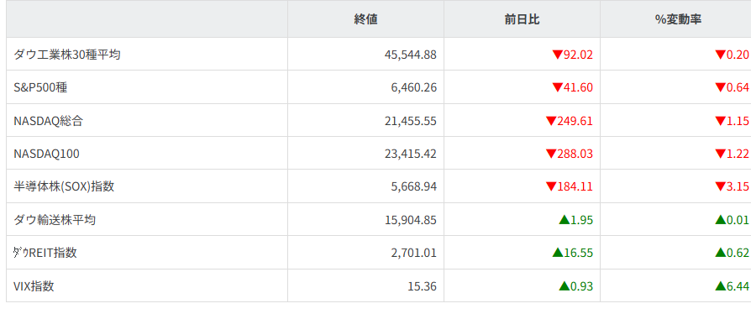Click the green up arrow beside 1.95
Screen dimensions: 751x314
[564, 220]
